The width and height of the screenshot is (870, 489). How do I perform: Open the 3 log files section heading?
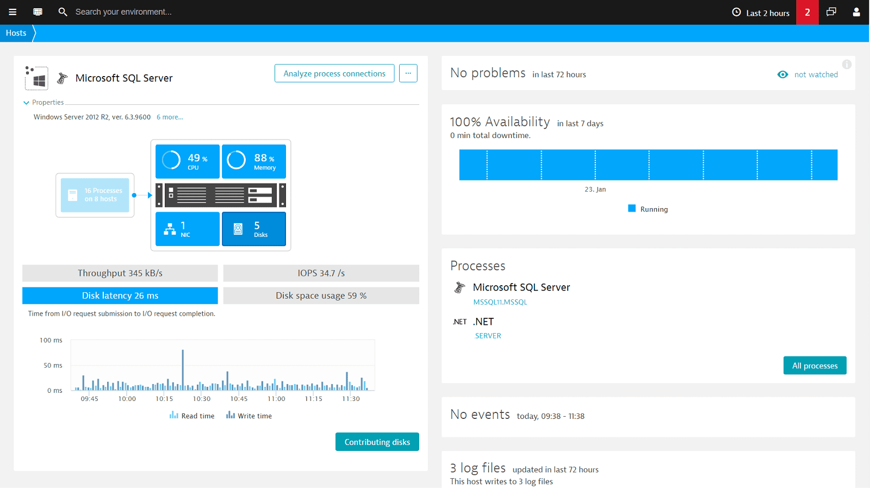(478, 468)
